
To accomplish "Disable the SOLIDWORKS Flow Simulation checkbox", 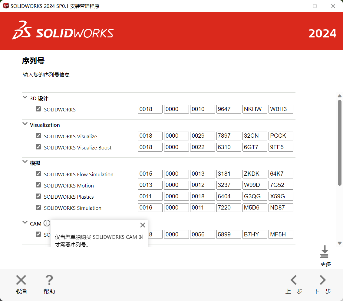I will pyautogui.click(x=38, y=174).
